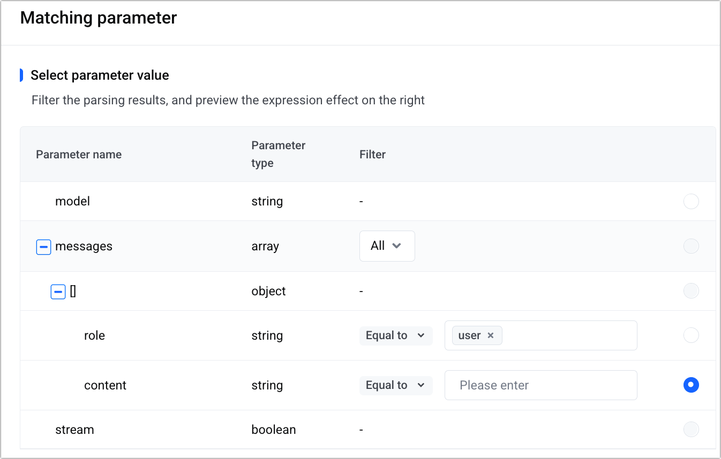This screenshot has width=721, height=459.
Task: Select the role parameter radio button
Action: 691,335
